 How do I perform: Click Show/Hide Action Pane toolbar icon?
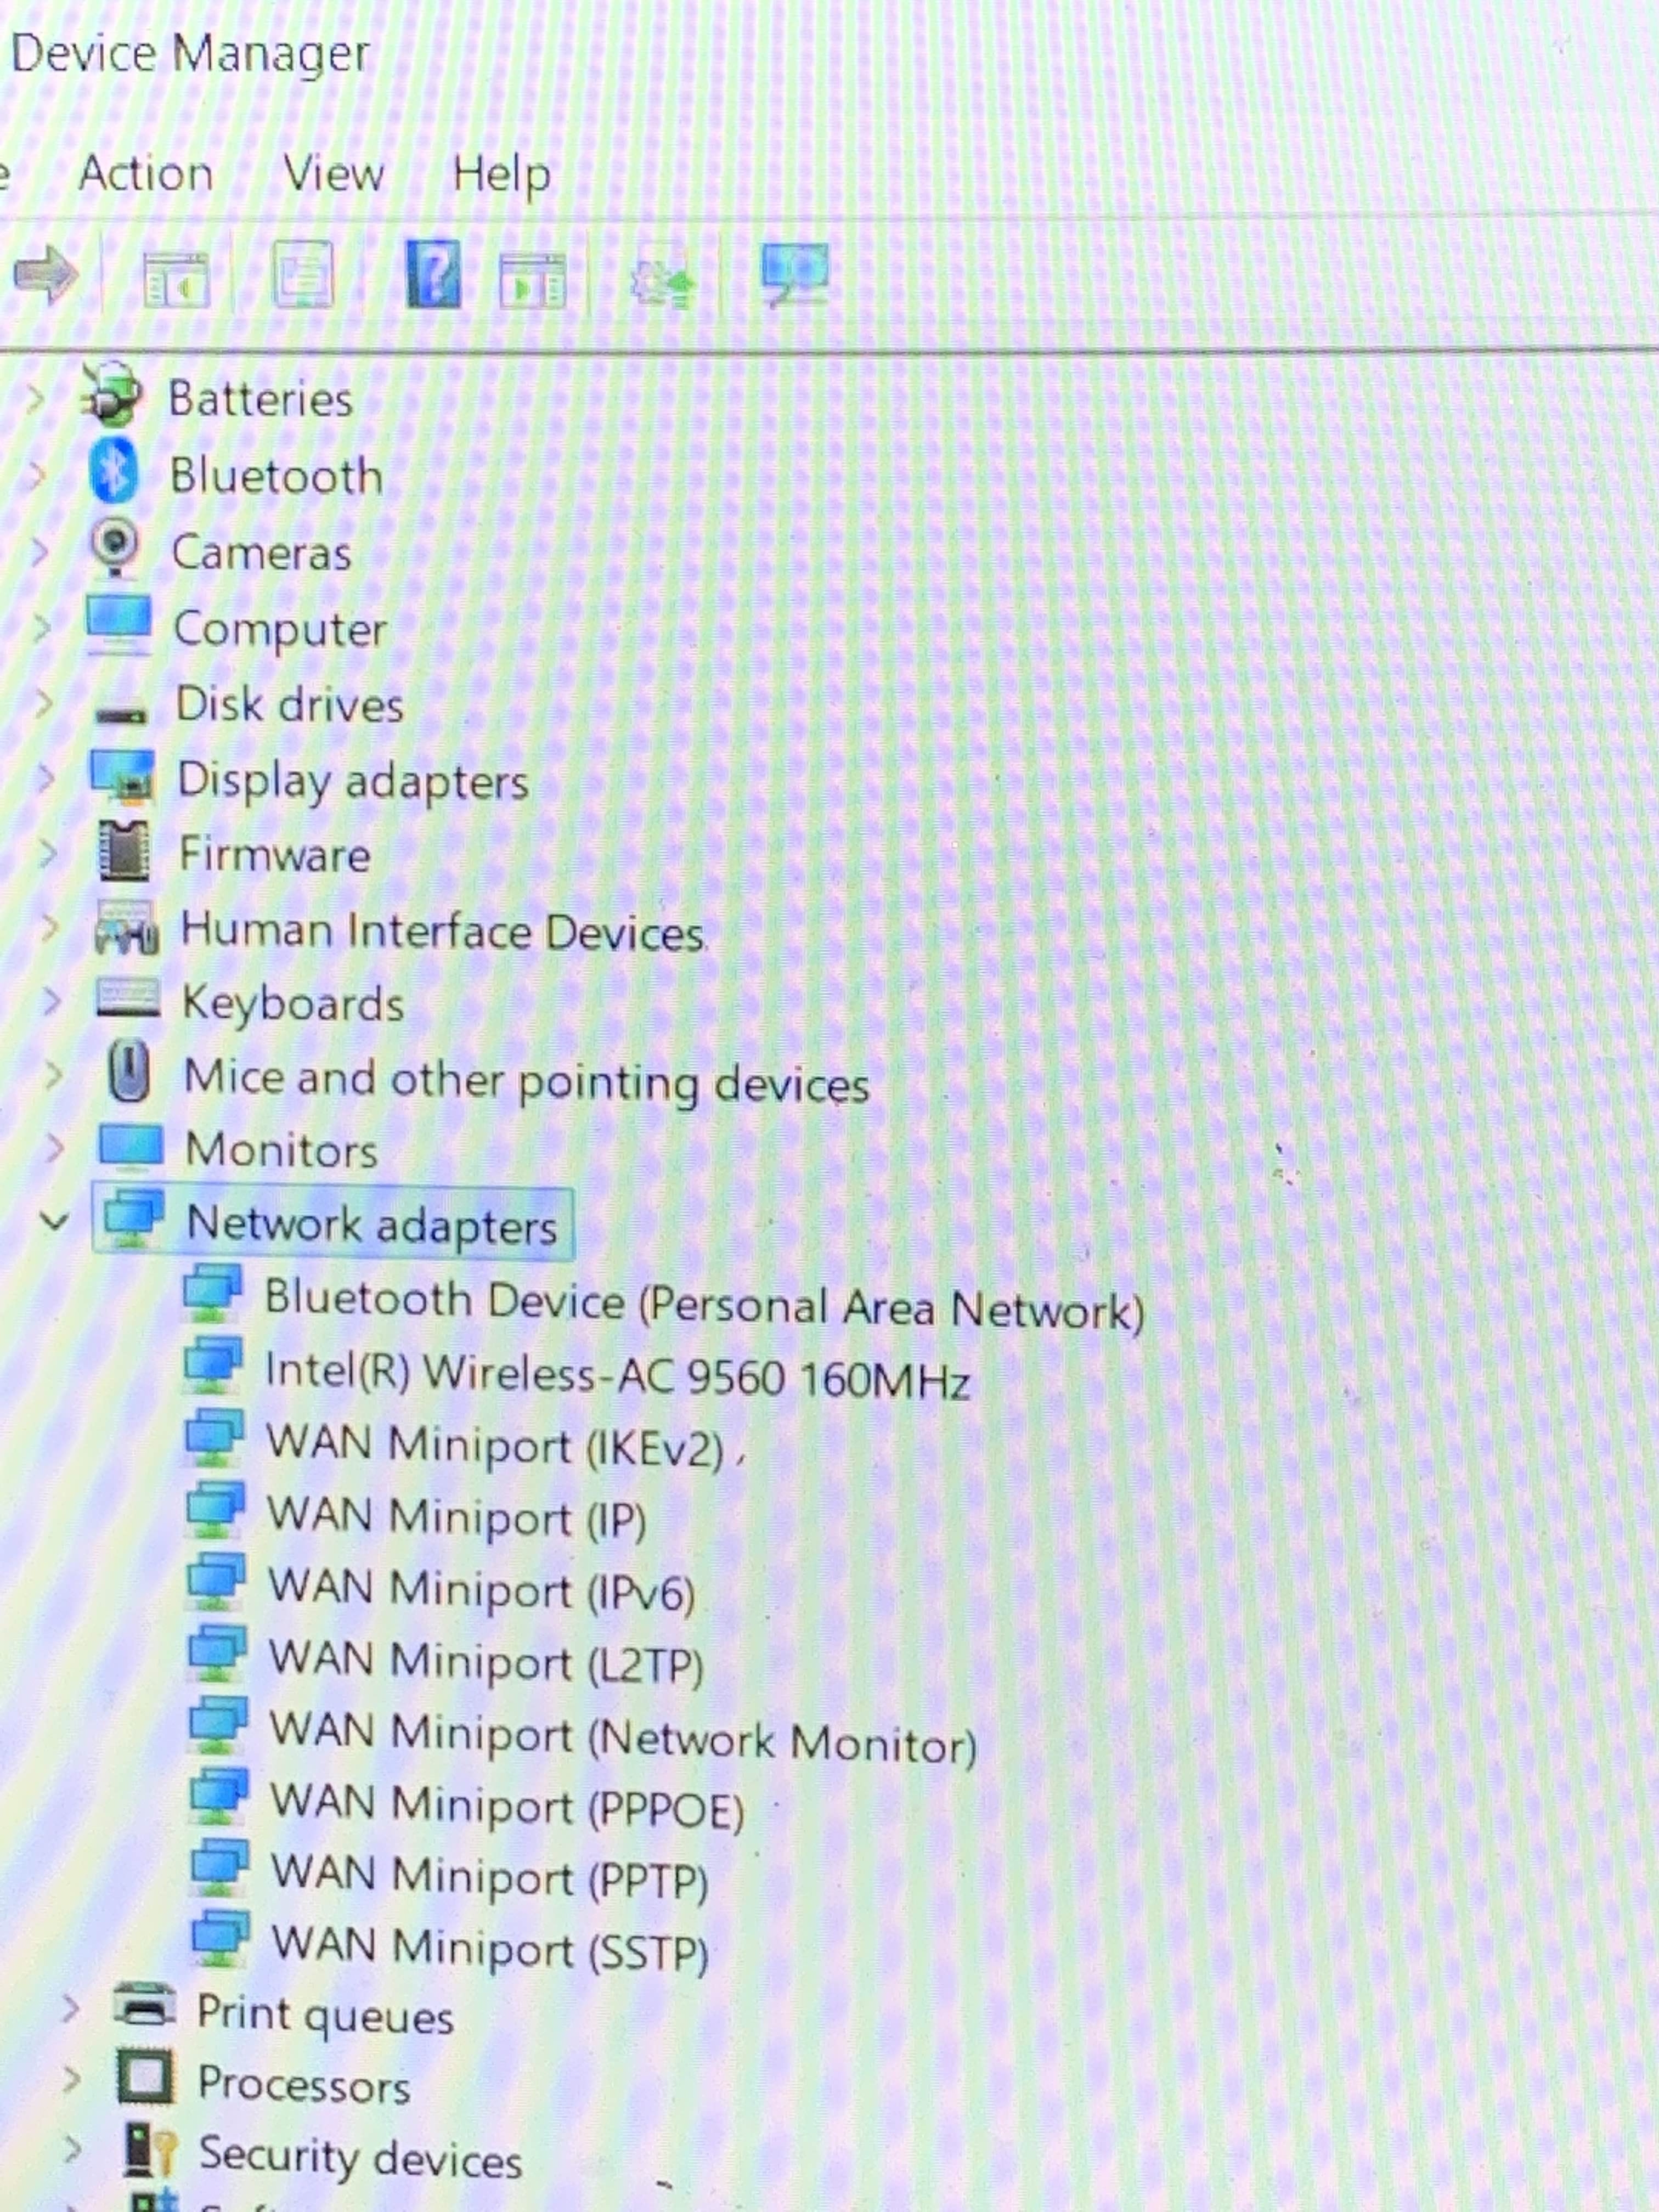pyautogui.click(x=532, y=279)
